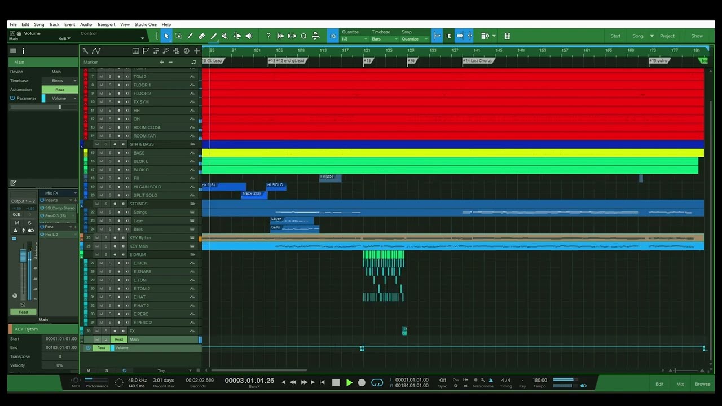Toggle the loop button in transport

click(x=377, y=383)
